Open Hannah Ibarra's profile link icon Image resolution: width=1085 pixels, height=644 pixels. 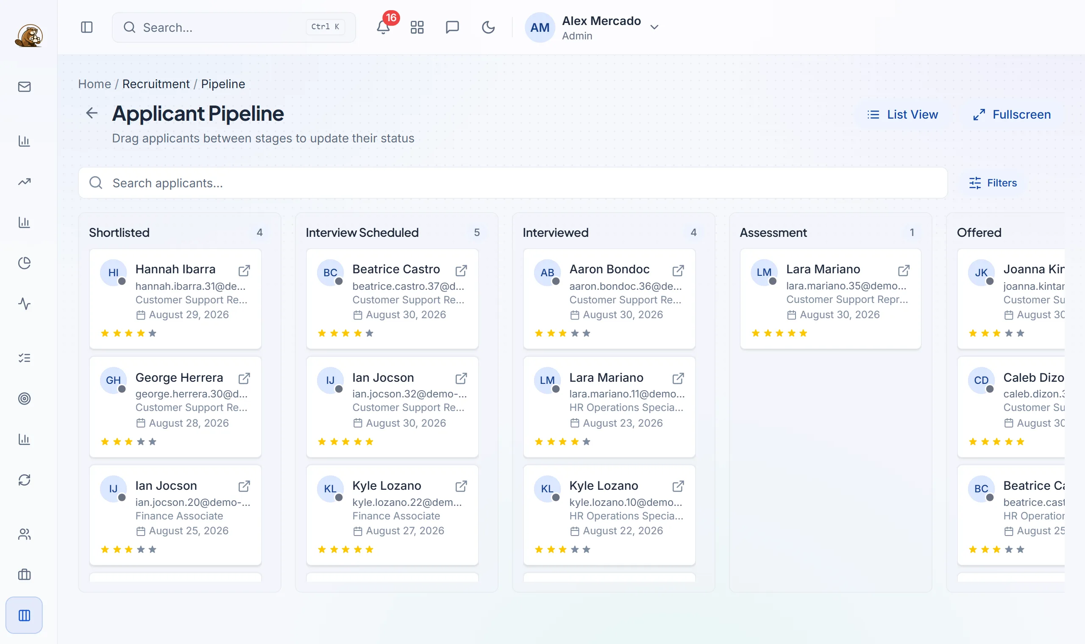click(x=245, y=270)
